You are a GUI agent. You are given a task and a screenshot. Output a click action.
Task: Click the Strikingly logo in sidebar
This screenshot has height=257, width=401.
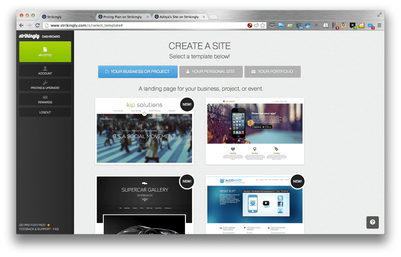click(x=29, y=36)
